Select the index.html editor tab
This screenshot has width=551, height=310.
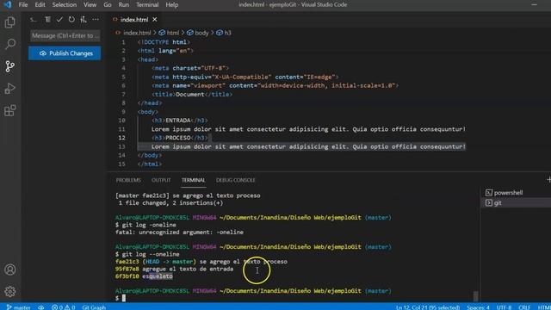pyautogui.click(x=134, y=20)
